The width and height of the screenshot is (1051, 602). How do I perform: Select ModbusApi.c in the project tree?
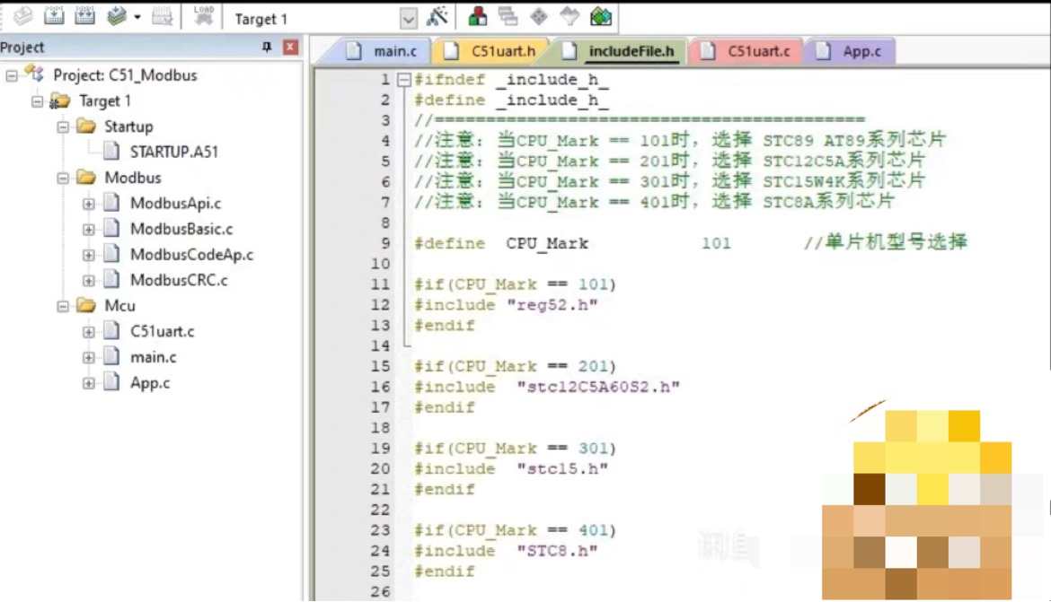click(175, 203)
